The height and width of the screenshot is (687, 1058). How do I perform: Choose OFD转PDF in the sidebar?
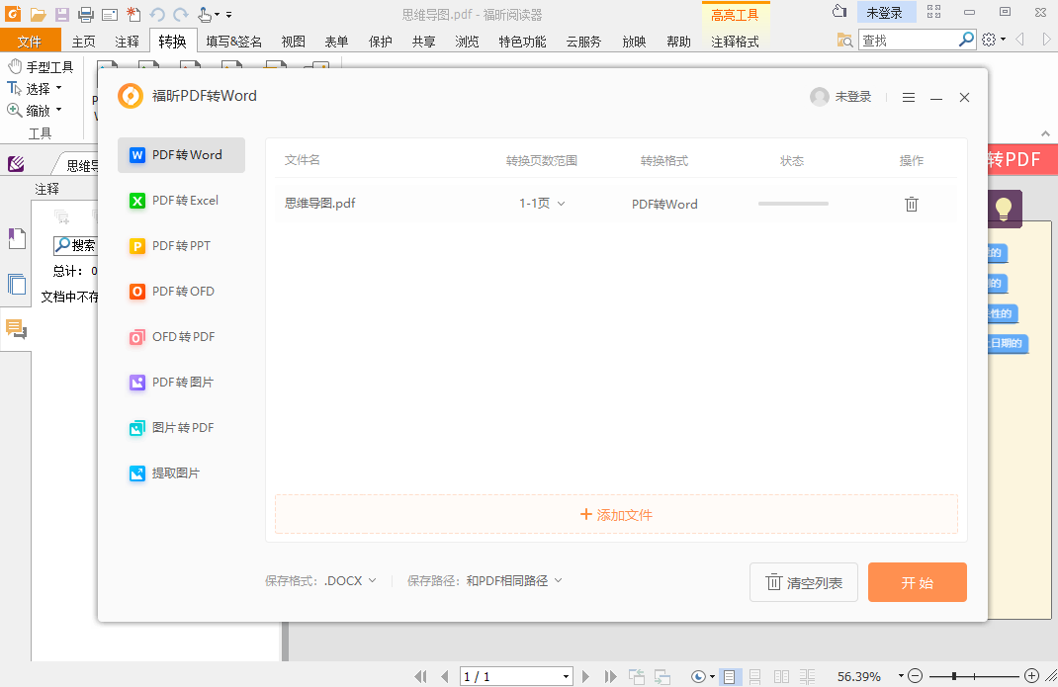pos(181,336)
